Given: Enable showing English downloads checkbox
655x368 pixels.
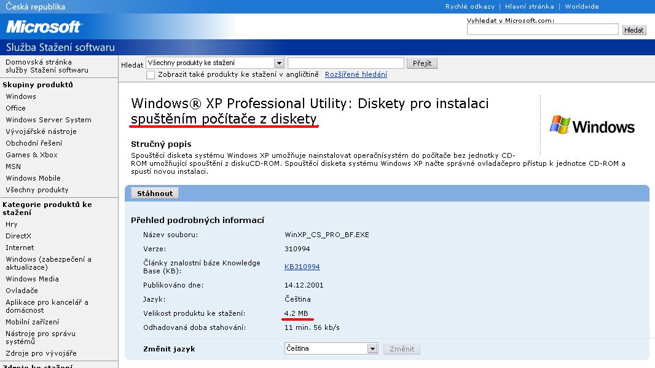Looking at the screenshot, I should pyautogui.click(x=151, y=75).
